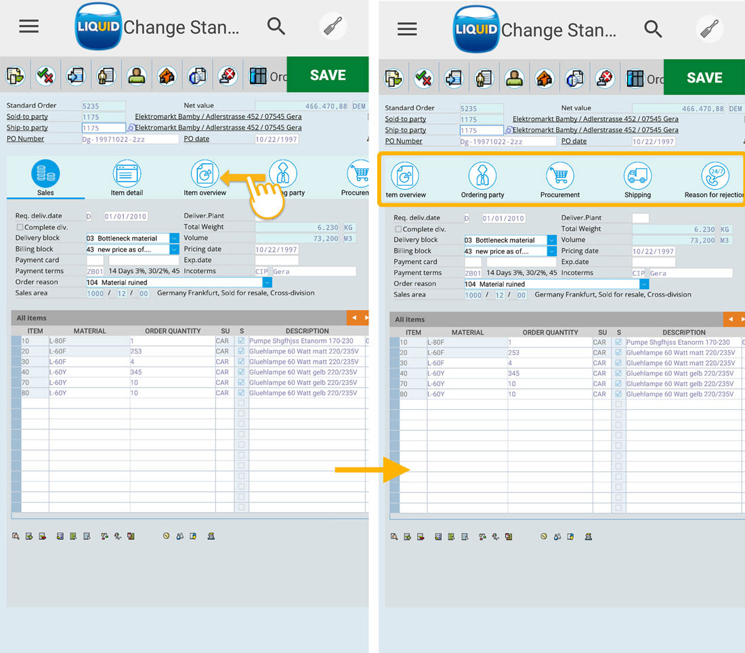
Task: Select the Sales coins icon tab
Action: pyautogui.click(x=45, y=175)
